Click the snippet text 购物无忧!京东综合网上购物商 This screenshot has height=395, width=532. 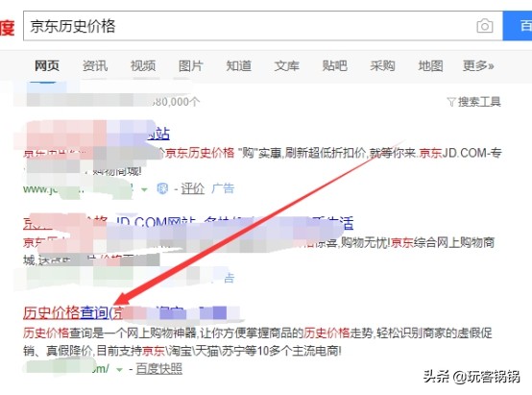(x=417, y=243)
